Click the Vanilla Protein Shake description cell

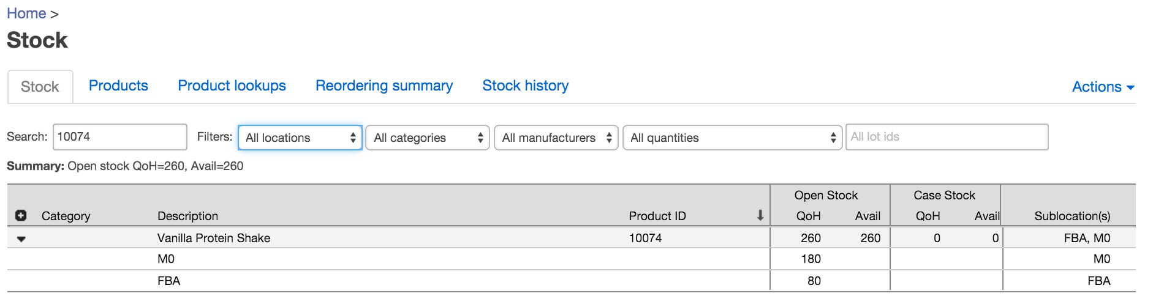213,238
